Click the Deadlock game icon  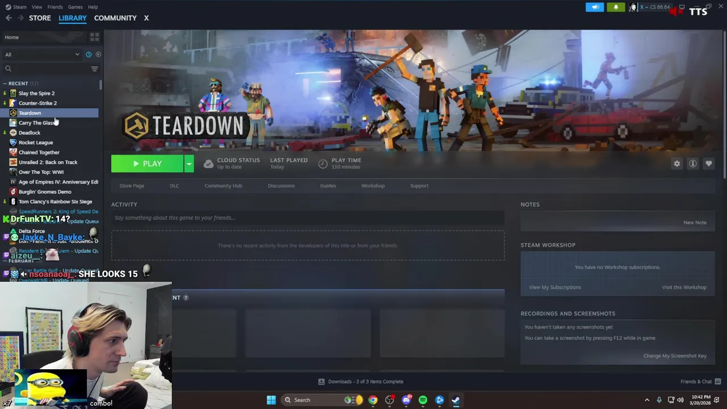[x=13, y=133]
